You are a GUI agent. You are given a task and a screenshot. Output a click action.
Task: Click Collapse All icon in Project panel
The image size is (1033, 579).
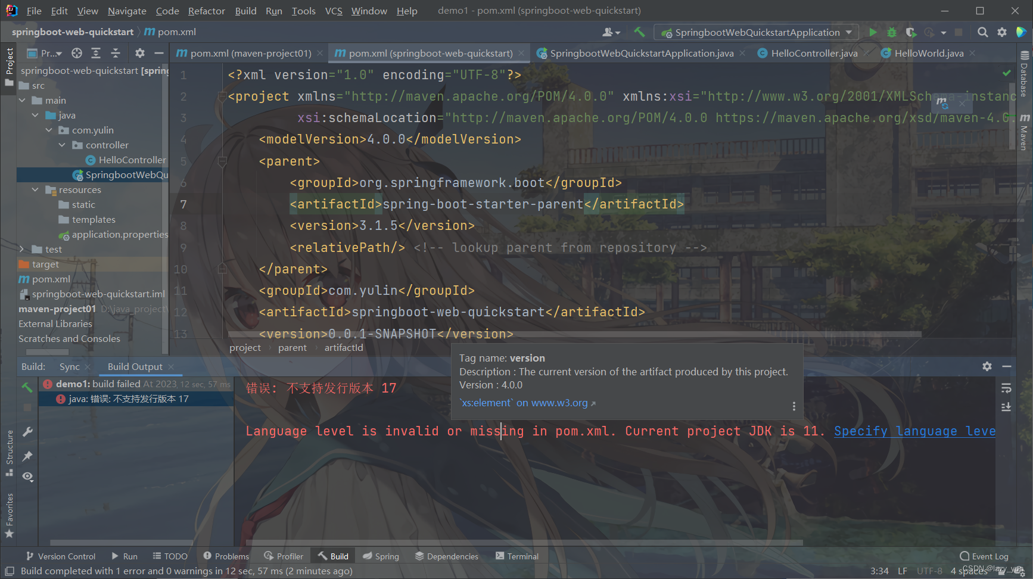[x=116, y=53]
